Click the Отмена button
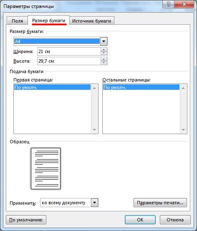197x231 pixels. click(175, 220)
